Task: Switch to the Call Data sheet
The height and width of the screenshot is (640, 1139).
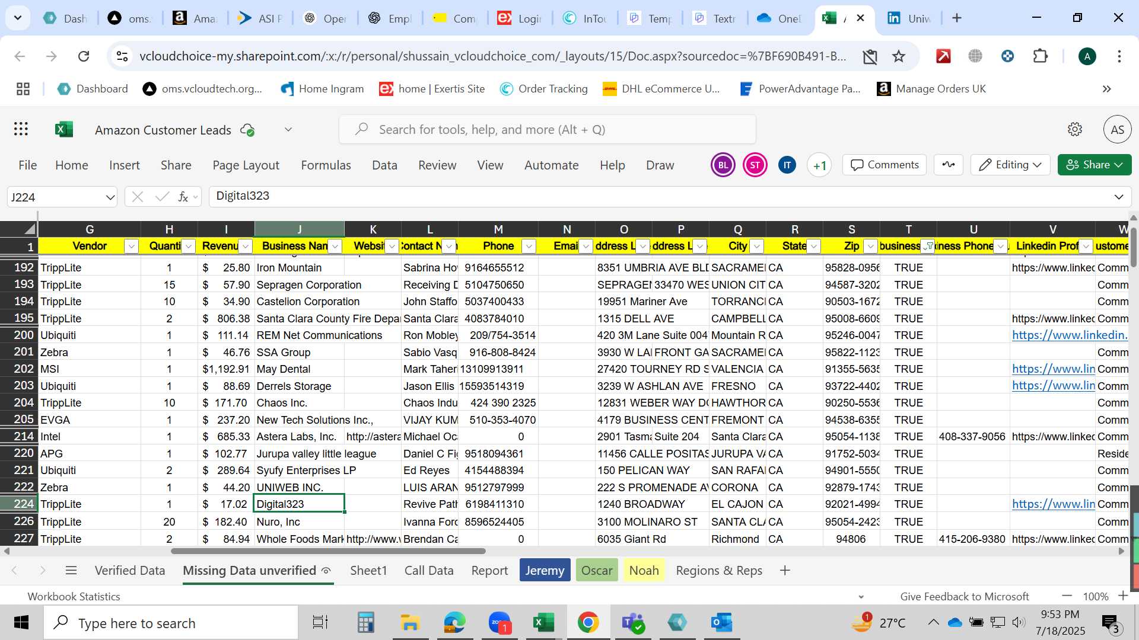Action: (x=429, y=571)
